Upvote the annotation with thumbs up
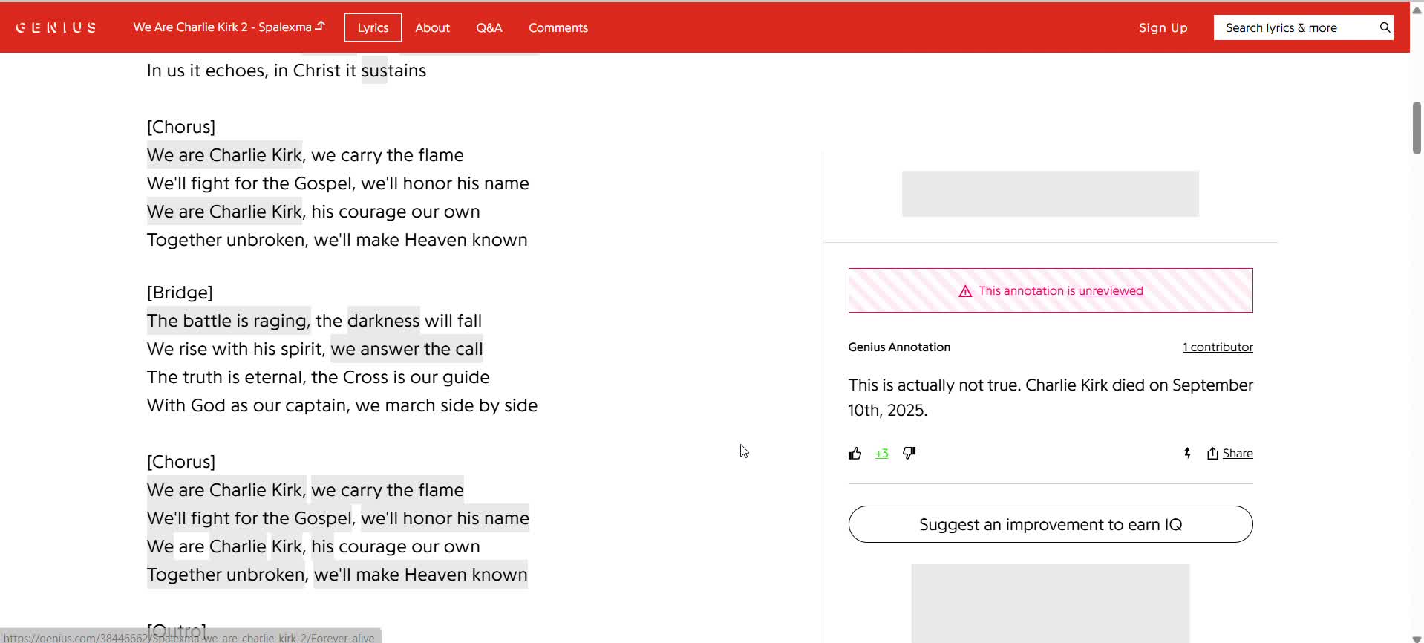This screenshot has height=643, width=1424. click(855, 454)
